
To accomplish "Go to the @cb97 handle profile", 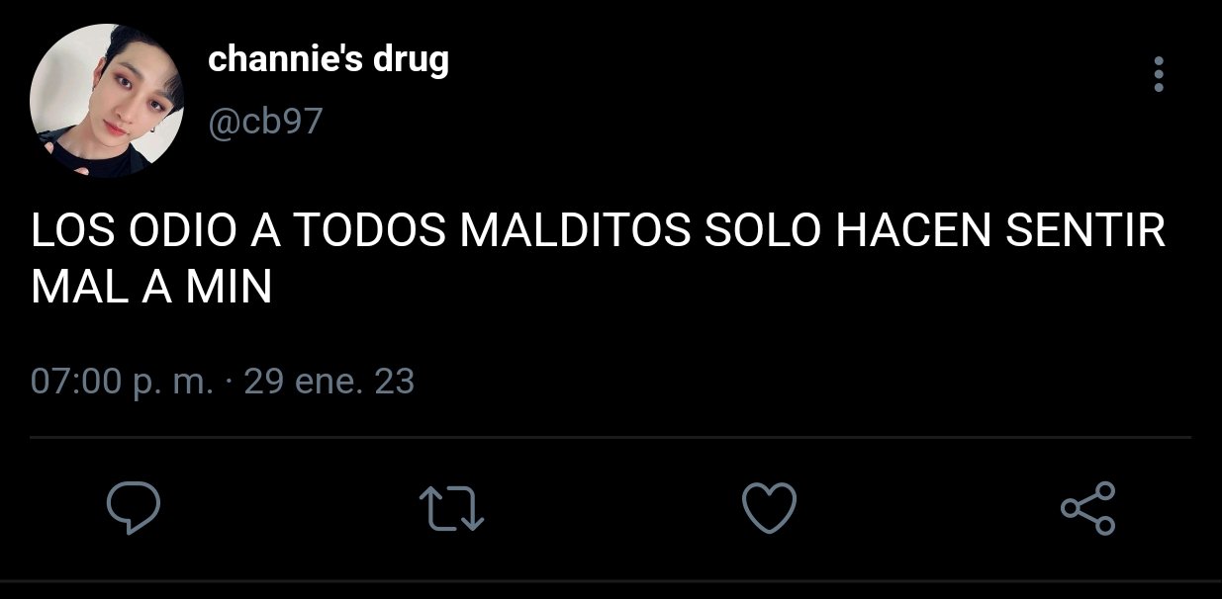I will 265,123.
